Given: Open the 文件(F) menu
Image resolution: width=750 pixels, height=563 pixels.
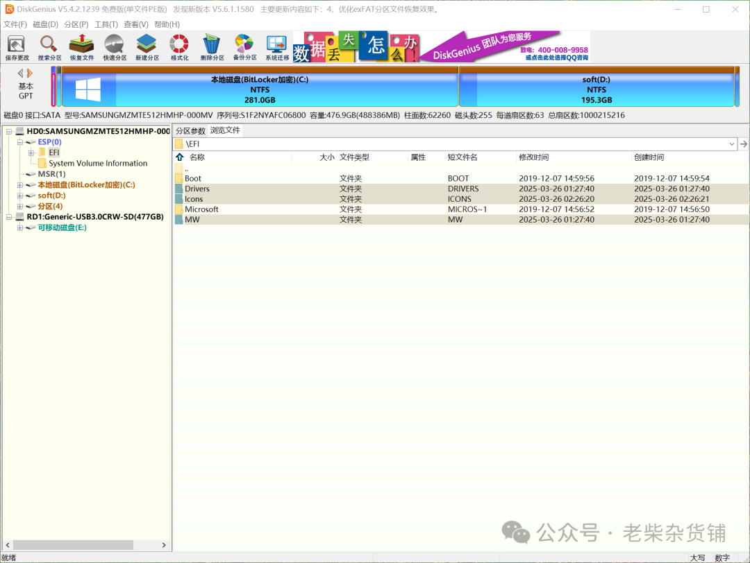Looking at the screenshot, I should (15, 24).
